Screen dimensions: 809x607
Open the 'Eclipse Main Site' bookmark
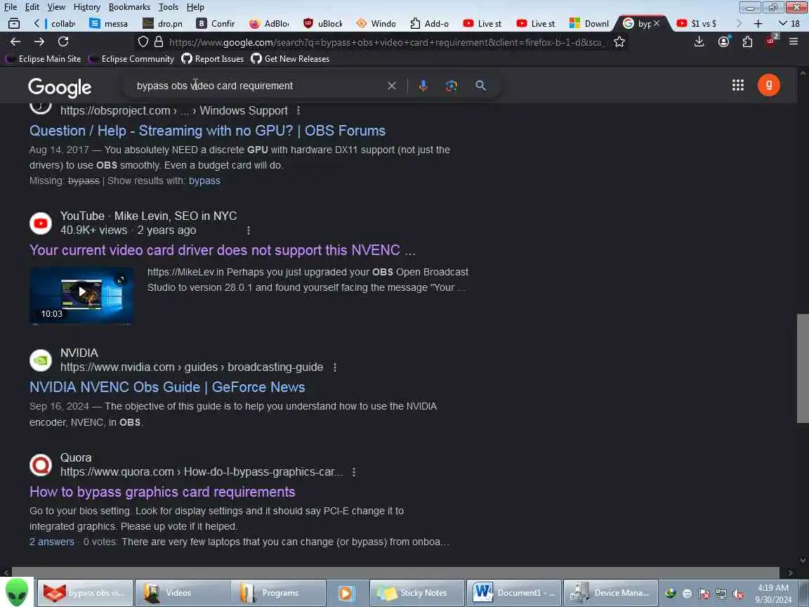point(43,59)
